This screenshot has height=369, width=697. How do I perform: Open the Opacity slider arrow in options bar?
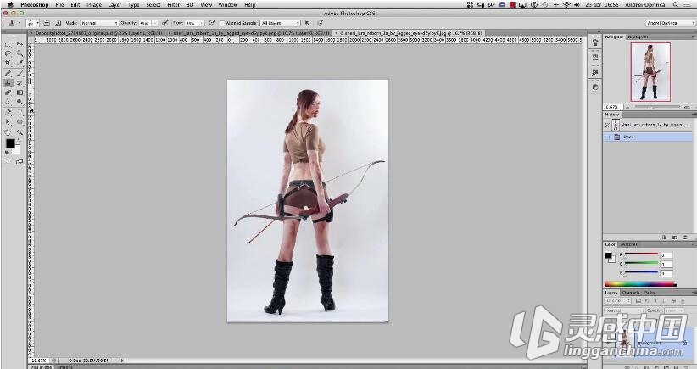(x=155, y=23)
